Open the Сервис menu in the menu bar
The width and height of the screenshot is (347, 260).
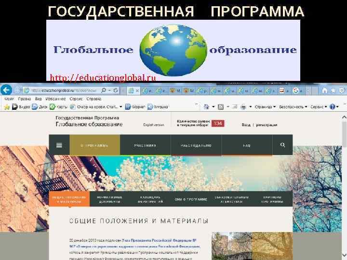pos(76,99)
